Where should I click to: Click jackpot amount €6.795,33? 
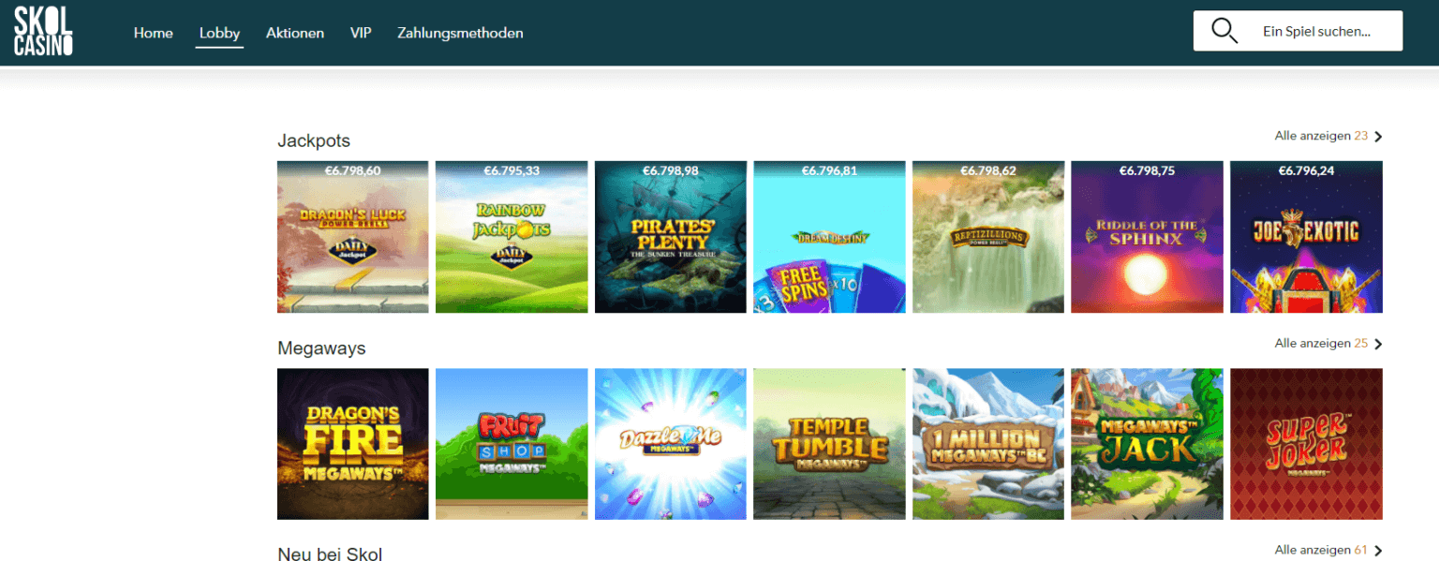tap(512, 171)
